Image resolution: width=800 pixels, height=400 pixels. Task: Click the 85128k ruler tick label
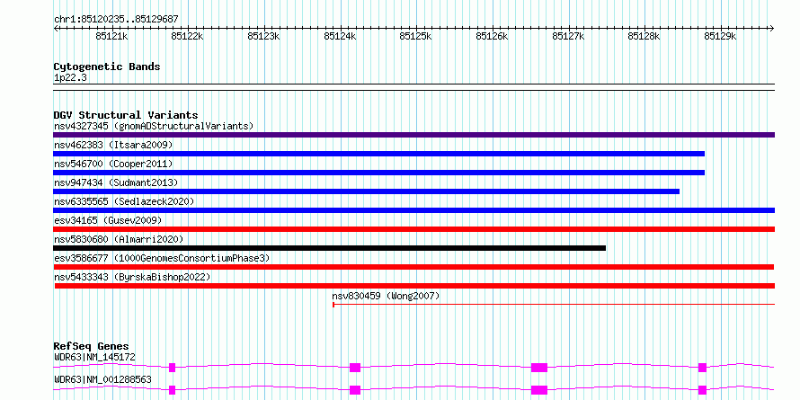(644, 36)
